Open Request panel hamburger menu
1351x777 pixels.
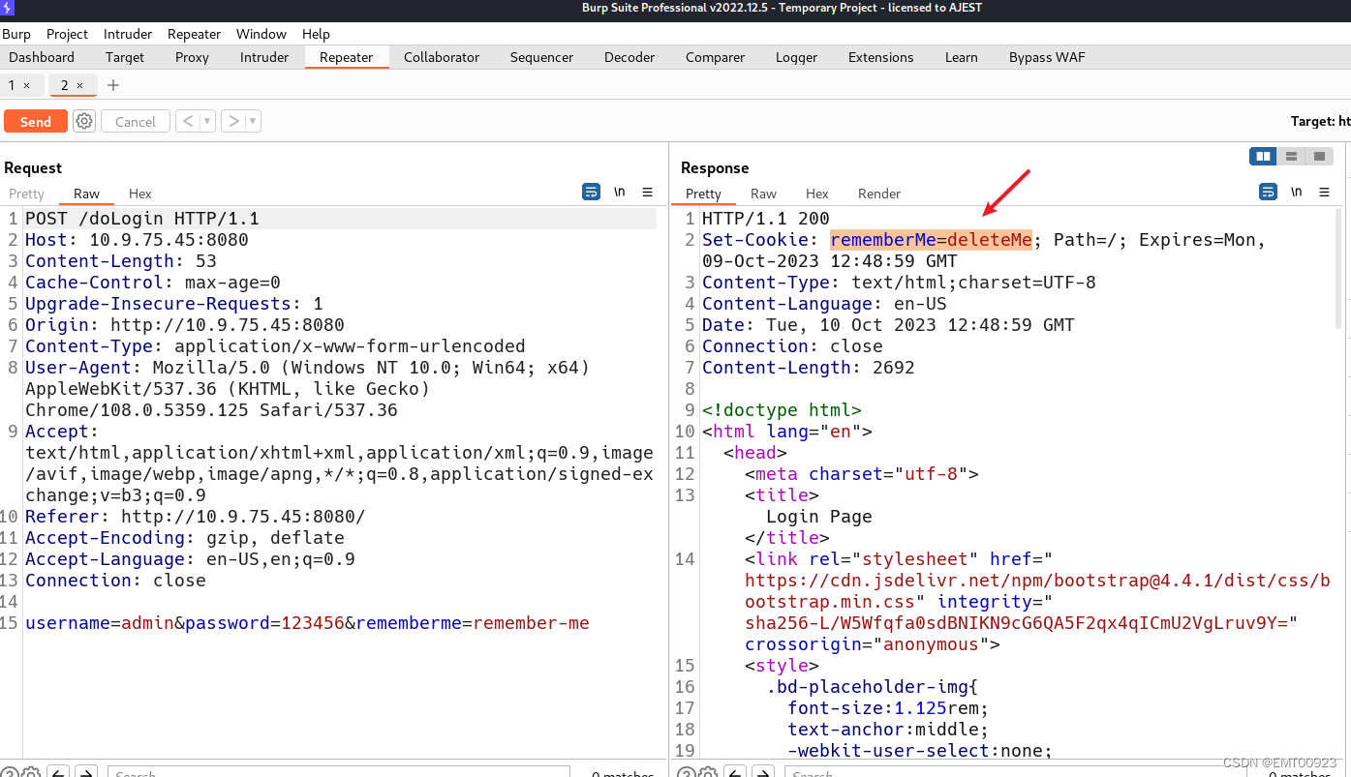pos(648,192)
